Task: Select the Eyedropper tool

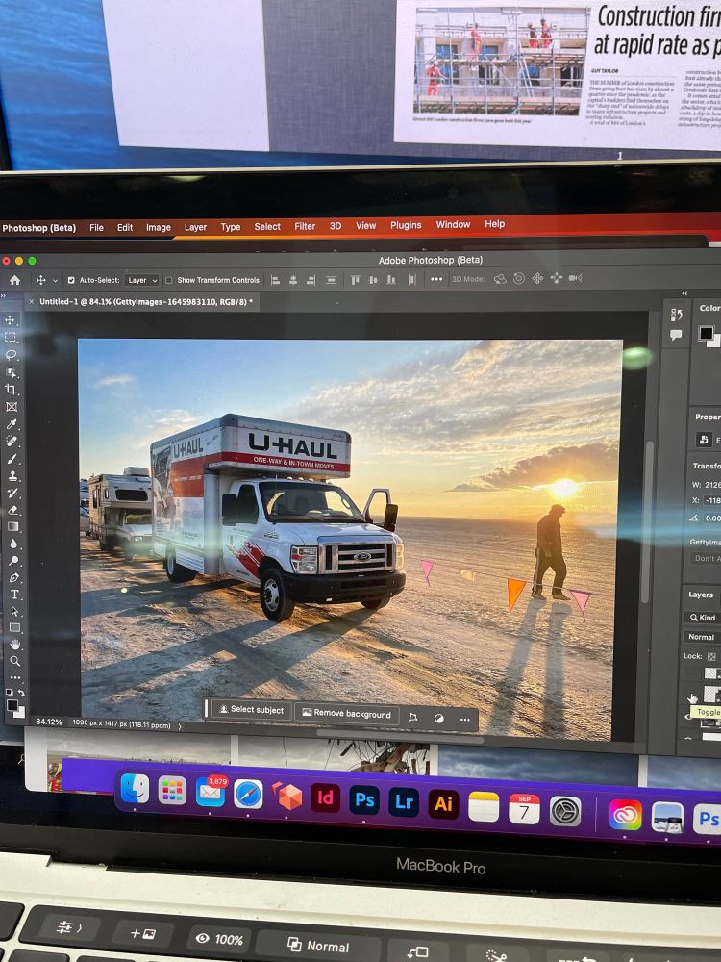Action: 12,424
